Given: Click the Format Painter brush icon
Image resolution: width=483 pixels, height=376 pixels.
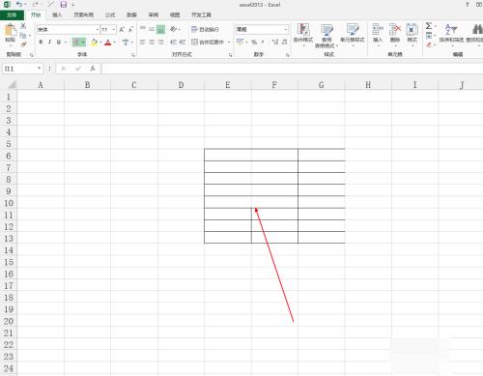Looking at the screenshot, I should pos(23,44).
